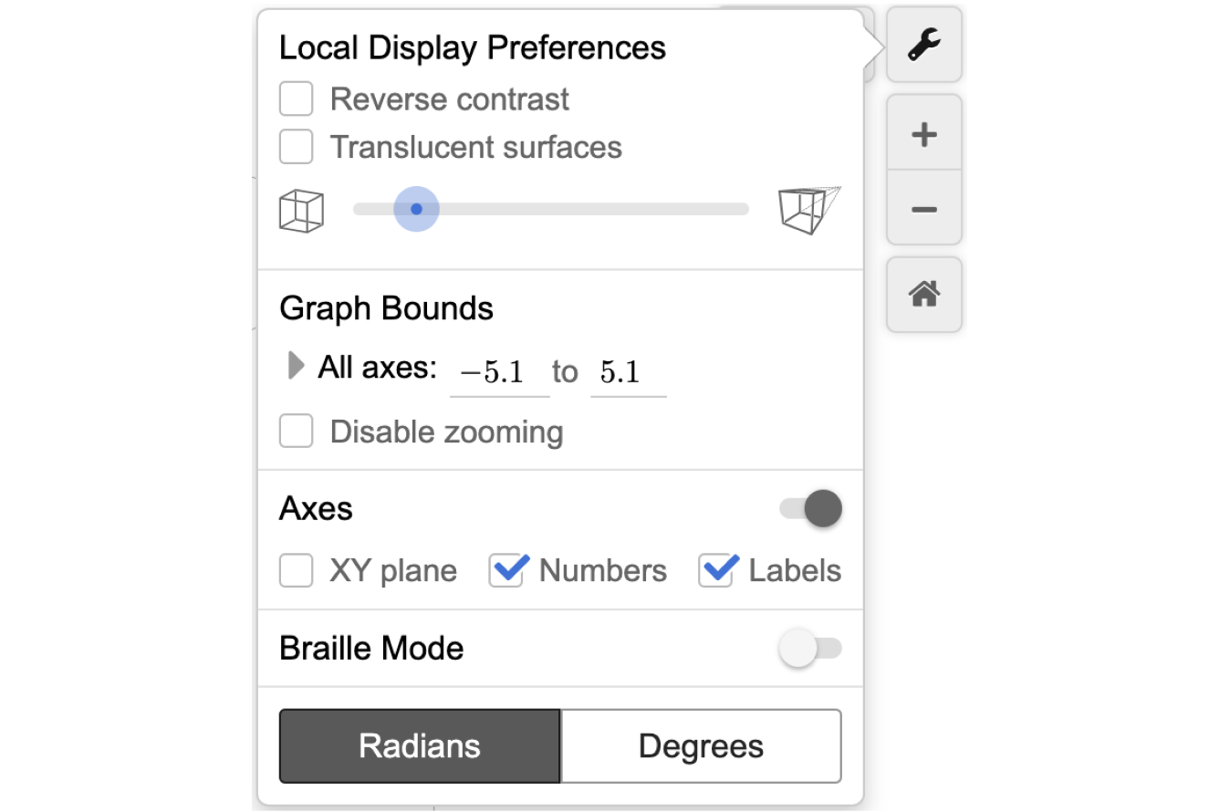Click the orthographic cube icon

coord(301,211)
